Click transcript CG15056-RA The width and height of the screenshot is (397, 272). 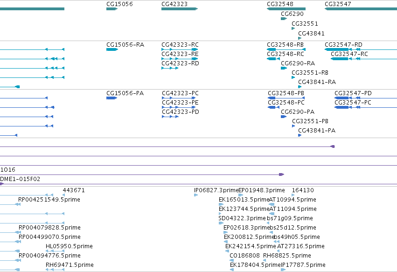tap(112, 49)
